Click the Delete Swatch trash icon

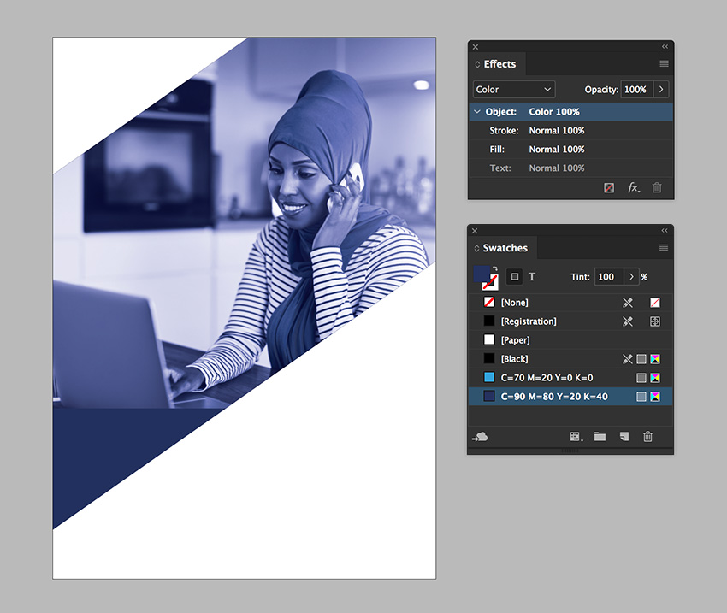[x=647, y=437]
